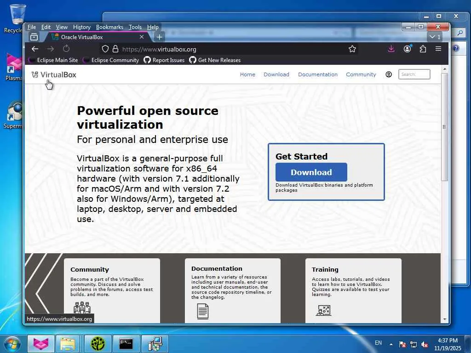Click the scrollbar up arrow
Screen dimensions: 471x353
tap(445, 69)
